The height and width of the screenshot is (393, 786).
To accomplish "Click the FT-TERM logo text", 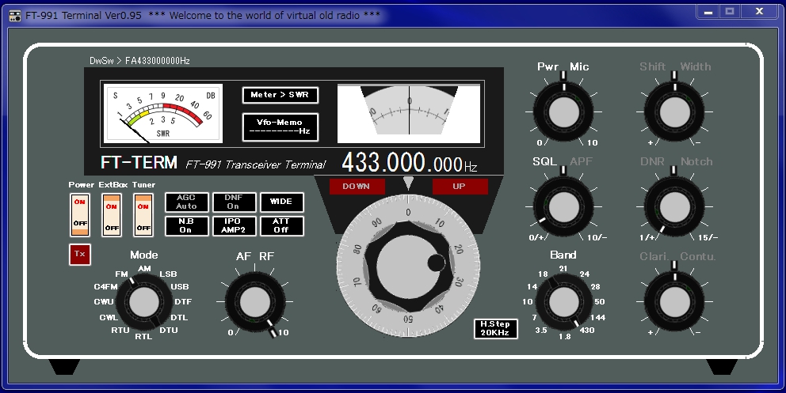I will coord(139,163).
